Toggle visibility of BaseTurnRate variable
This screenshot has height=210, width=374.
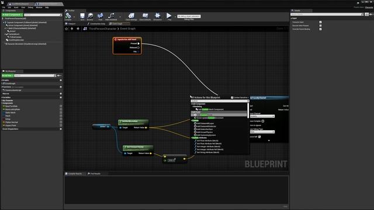point(61,106)
